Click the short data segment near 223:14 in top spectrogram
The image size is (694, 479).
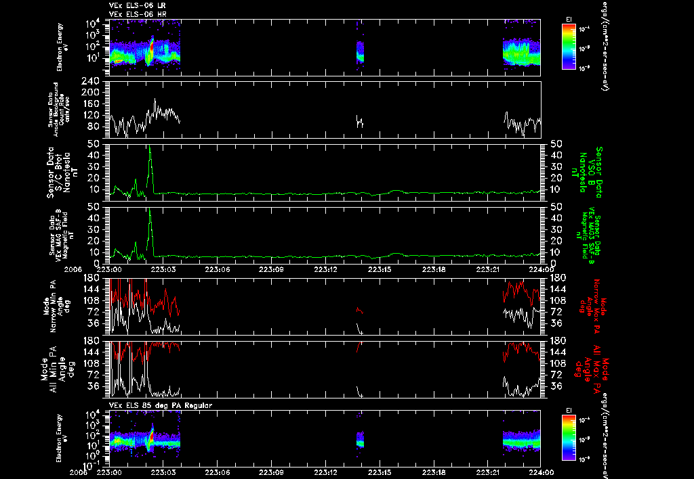[361, 52]
